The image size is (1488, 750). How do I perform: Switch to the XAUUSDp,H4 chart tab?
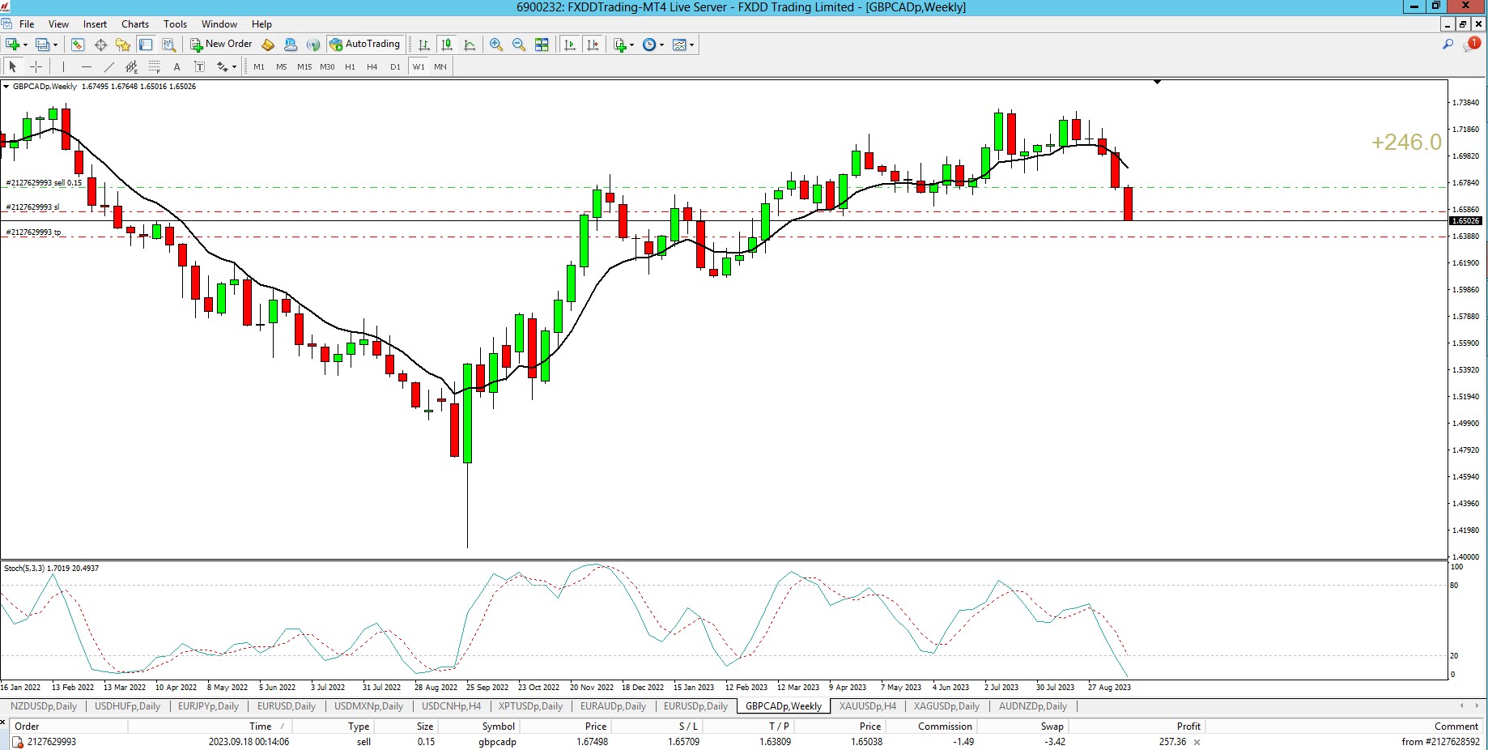tap(867, 706)
